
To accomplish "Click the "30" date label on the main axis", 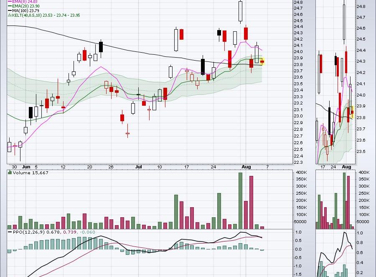I will [14, 167].
